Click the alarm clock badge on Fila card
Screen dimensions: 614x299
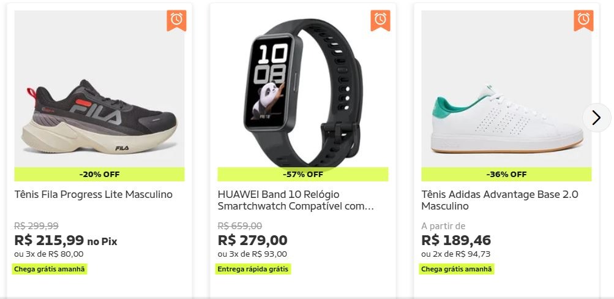pyautogui.click(x=176, y=20)
